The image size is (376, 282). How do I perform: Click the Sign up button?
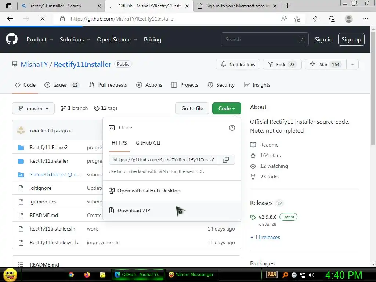click(x=351, y=39)
